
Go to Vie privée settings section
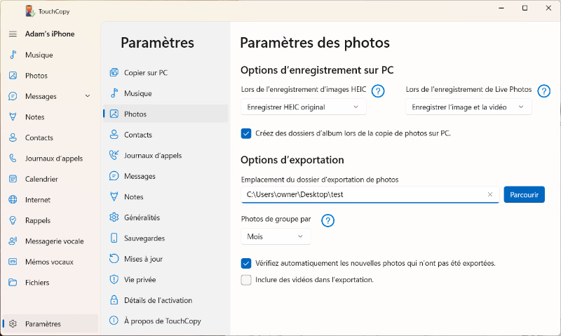pyautogui.click(x=140, y=279)
